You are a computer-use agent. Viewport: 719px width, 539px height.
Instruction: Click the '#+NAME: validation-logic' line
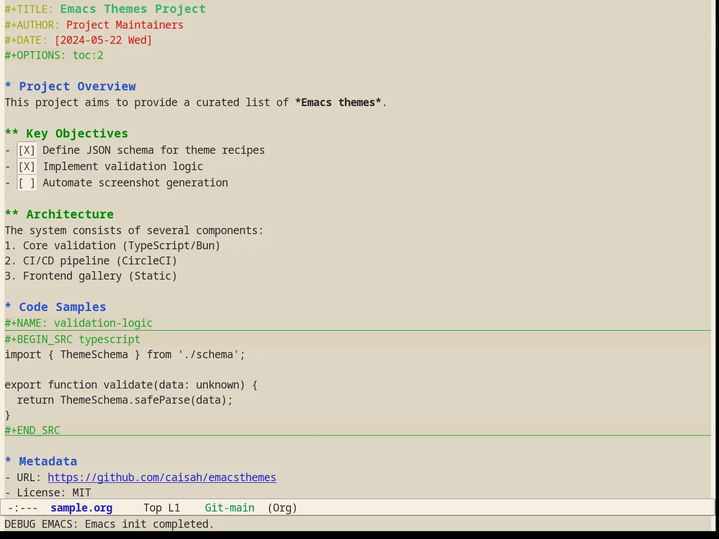point(79,323)
